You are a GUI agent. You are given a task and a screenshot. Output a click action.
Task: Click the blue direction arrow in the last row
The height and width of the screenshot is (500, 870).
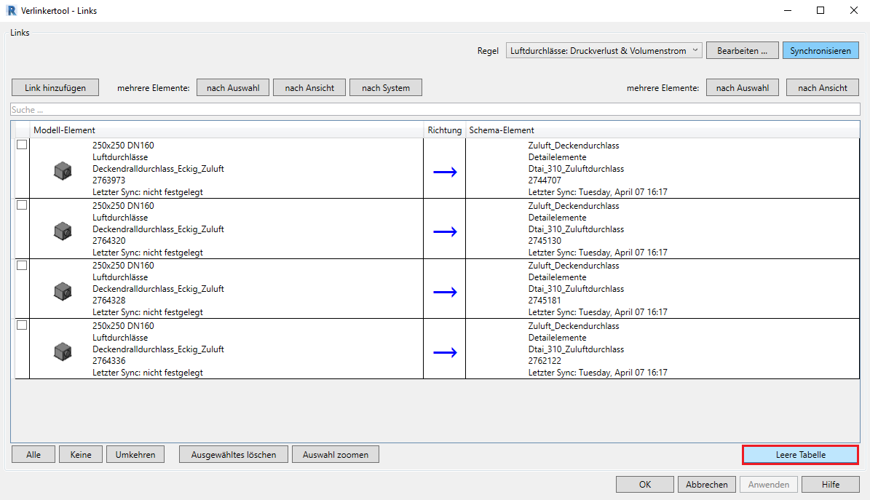pos(445,352)
